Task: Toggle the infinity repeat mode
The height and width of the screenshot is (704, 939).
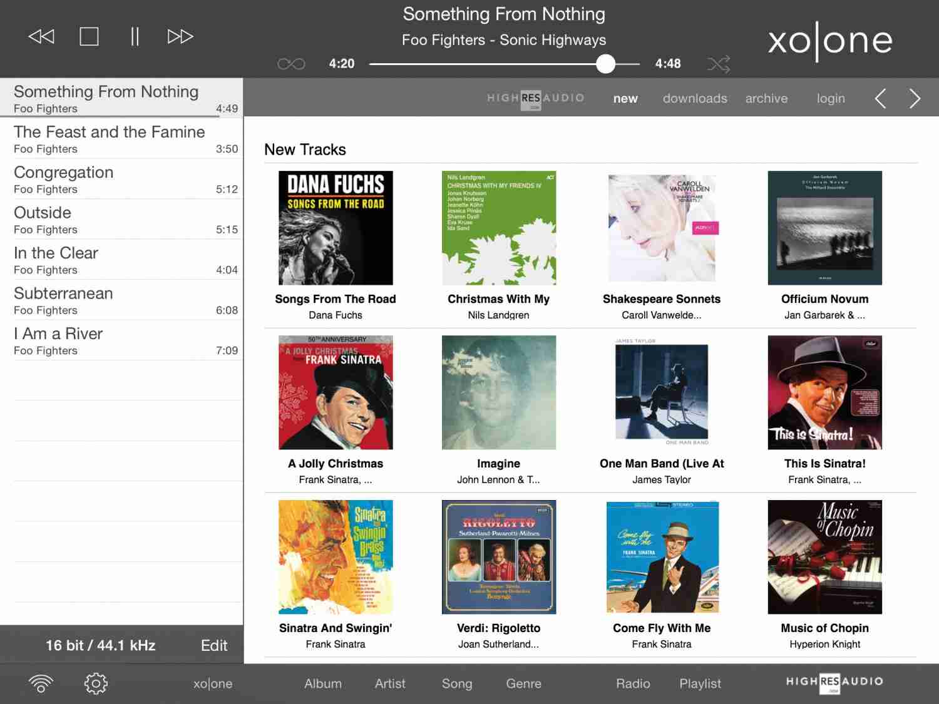Action: tap(291, 64)
